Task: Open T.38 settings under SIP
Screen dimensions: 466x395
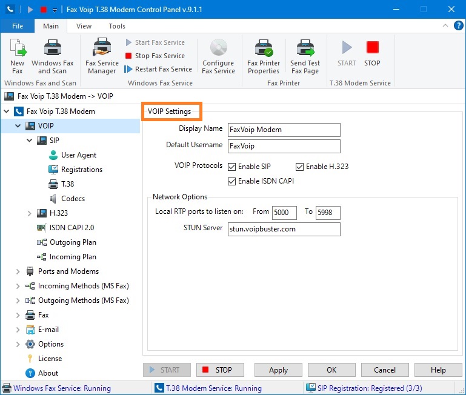Action: [67, 184]
